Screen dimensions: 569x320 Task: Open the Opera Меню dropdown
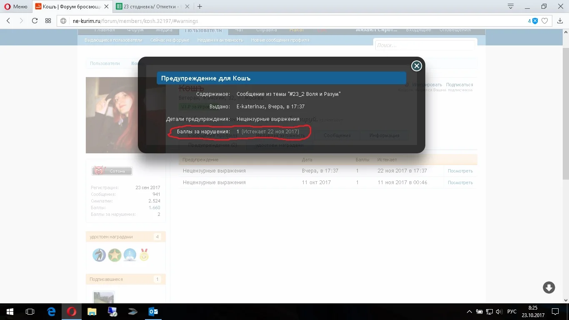pos(16,7)
